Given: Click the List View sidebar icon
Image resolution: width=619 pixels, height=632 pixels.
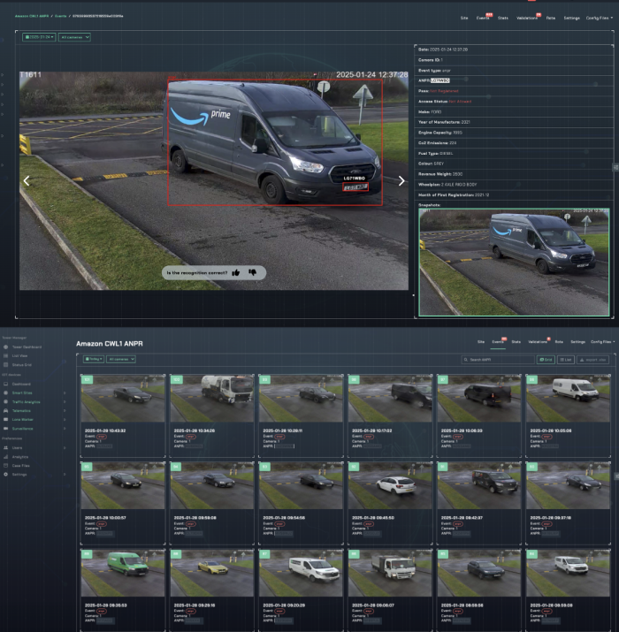Looking at the screenshot, I should [x=5, y=356].
